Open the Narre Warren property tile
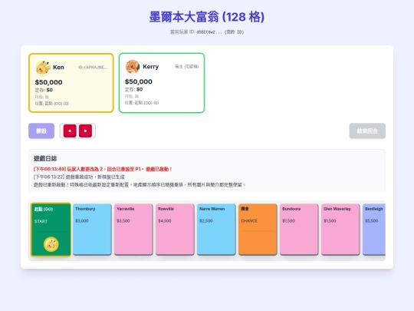Viewport: 414px width, 311px height. pos(216,230)
